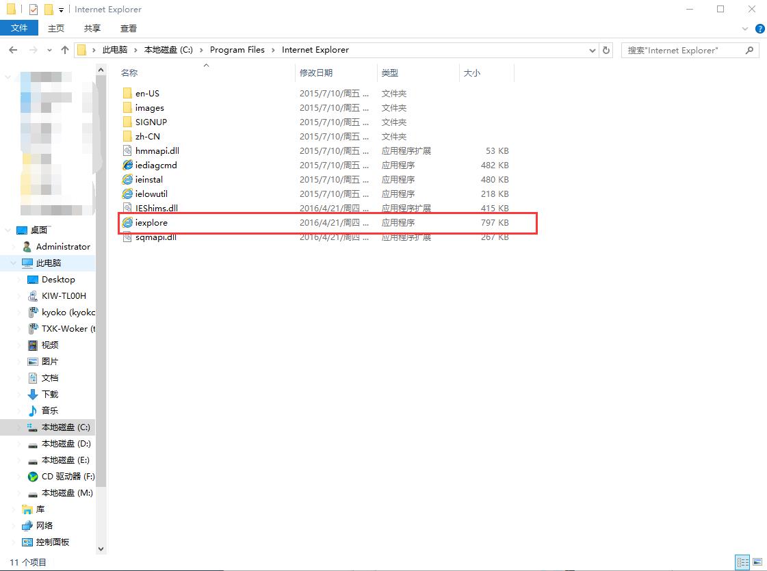Sort files by 修改日期 column header
The image size is (767, 571).
click(316, 72)
